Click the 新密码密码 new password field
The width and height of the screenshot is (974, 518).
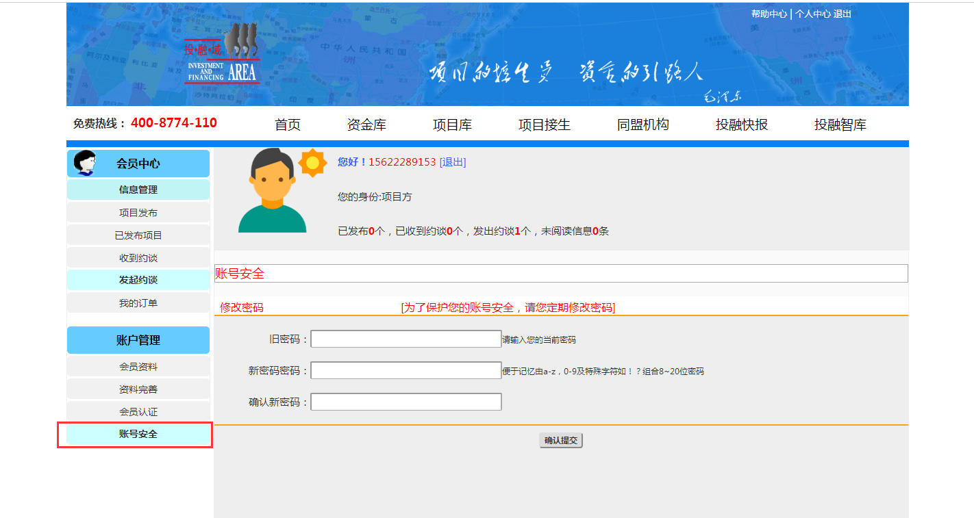coord(405,370)
